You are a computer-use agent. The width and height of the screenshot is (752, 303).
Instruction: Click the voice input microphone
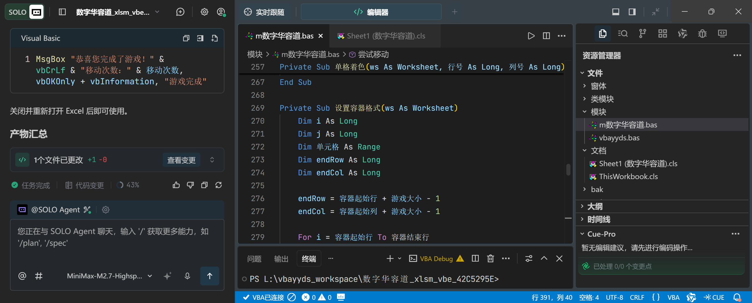[187, 276]
